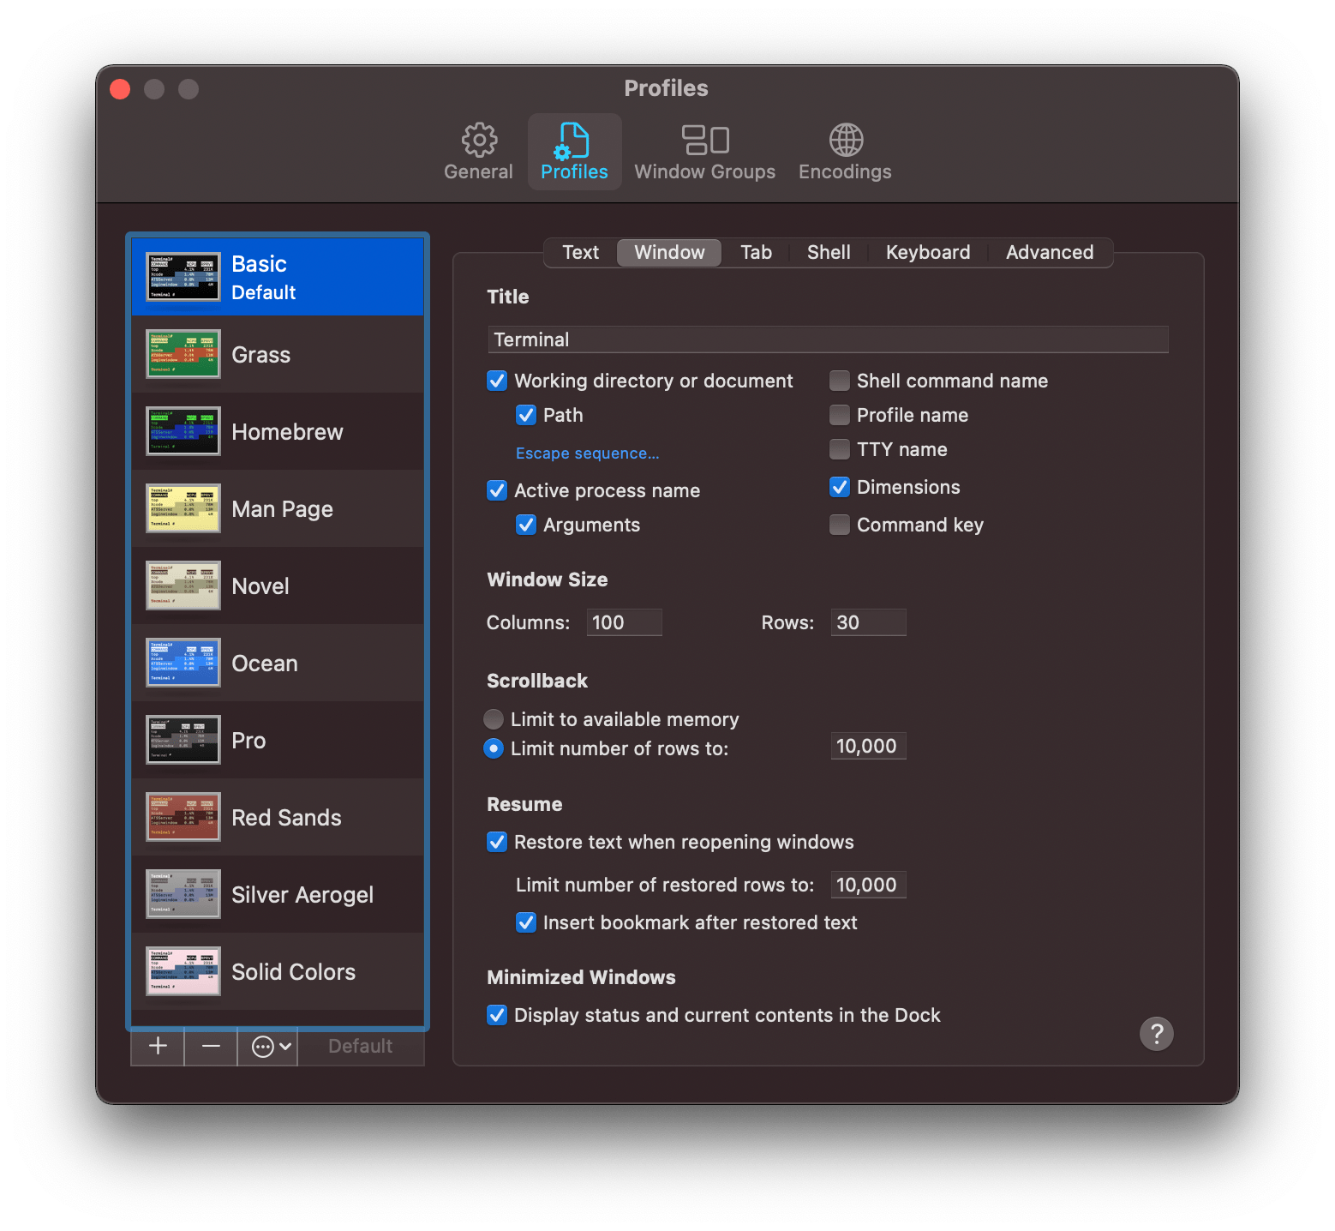
Task: Disable Insert bookmark after restored text
Action: tap(526, 922)
